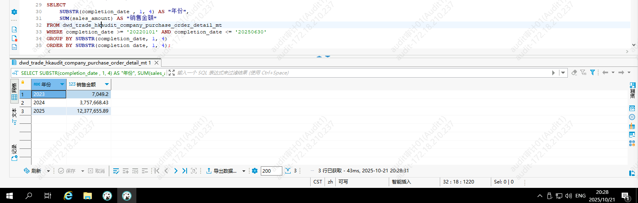This screenshot has height=203, width=638.
Task: Open the refresh options dropdown arrow
Action: pyautogui.click(x=48, y=171)
